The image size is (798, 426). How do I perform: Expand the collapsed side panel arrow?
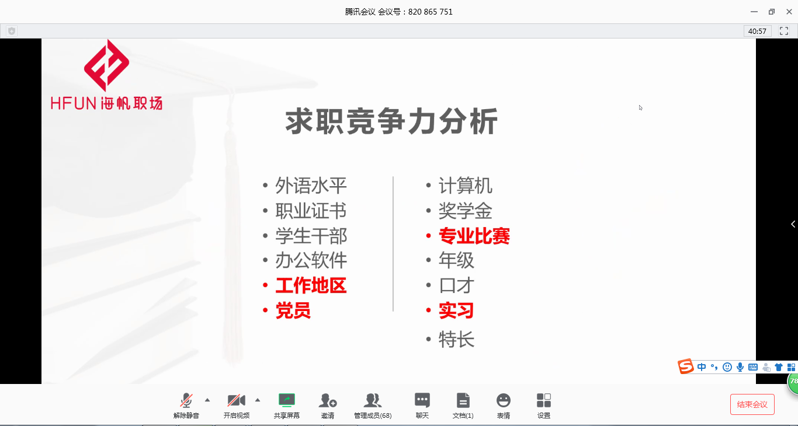(x=793, y=224)
